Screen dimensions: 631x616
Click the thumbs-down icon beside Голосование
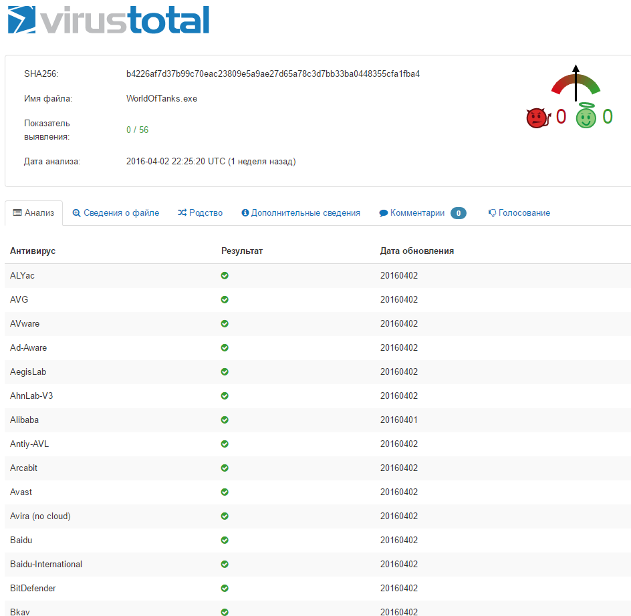pyautogui.click(x=492, y=213)
